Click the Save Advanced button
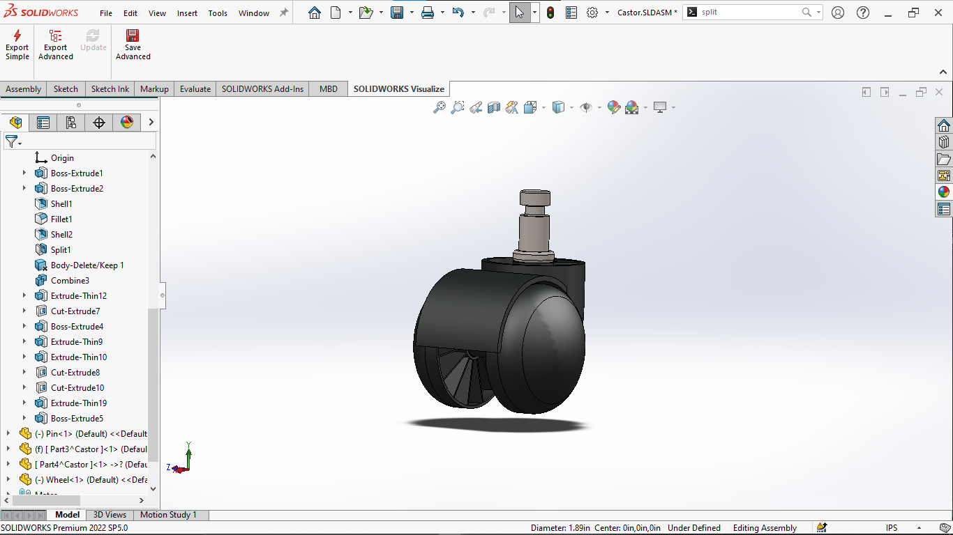 tap(133, 45)
